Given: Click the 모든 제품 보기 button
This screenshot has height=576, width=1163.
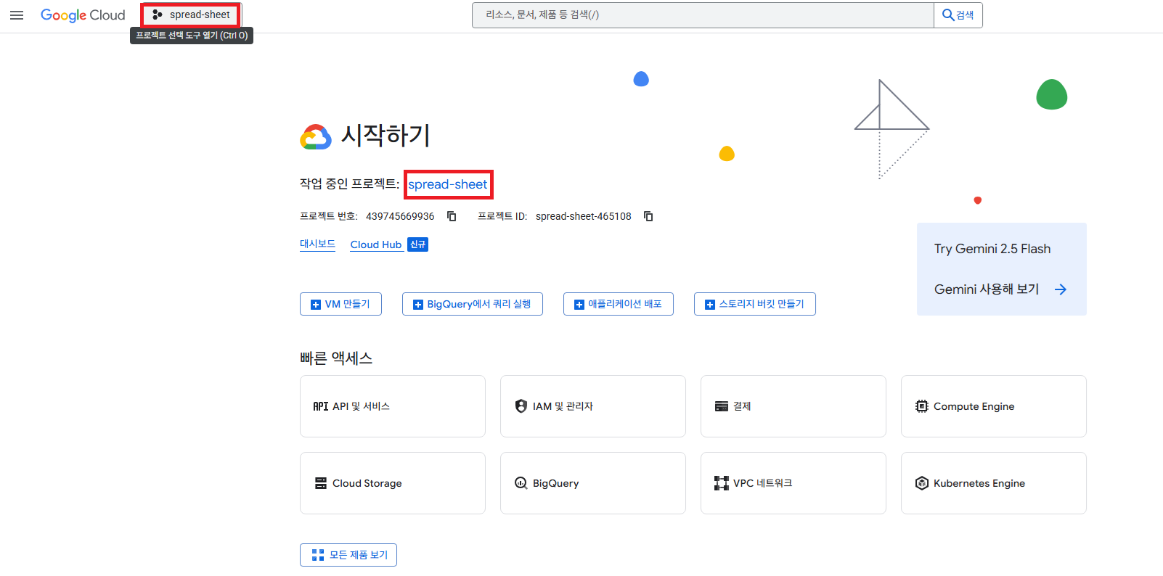Looking at the screenshot, I should click(x=348, y=555).
